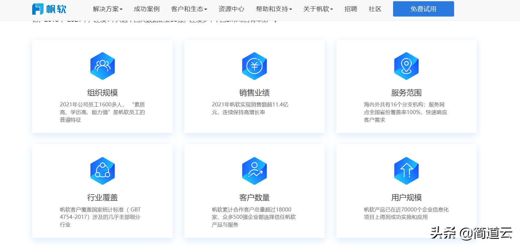Screen dimensions: 520x247
Task: Click the 组织规模 people hexagon icon
Action: [102, 66]
